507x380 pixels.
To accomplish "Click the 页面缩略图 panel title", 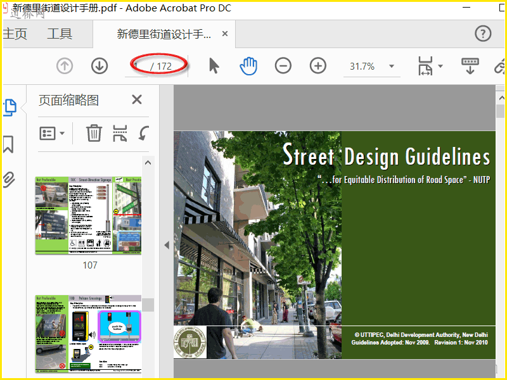I will coord(68,100).
